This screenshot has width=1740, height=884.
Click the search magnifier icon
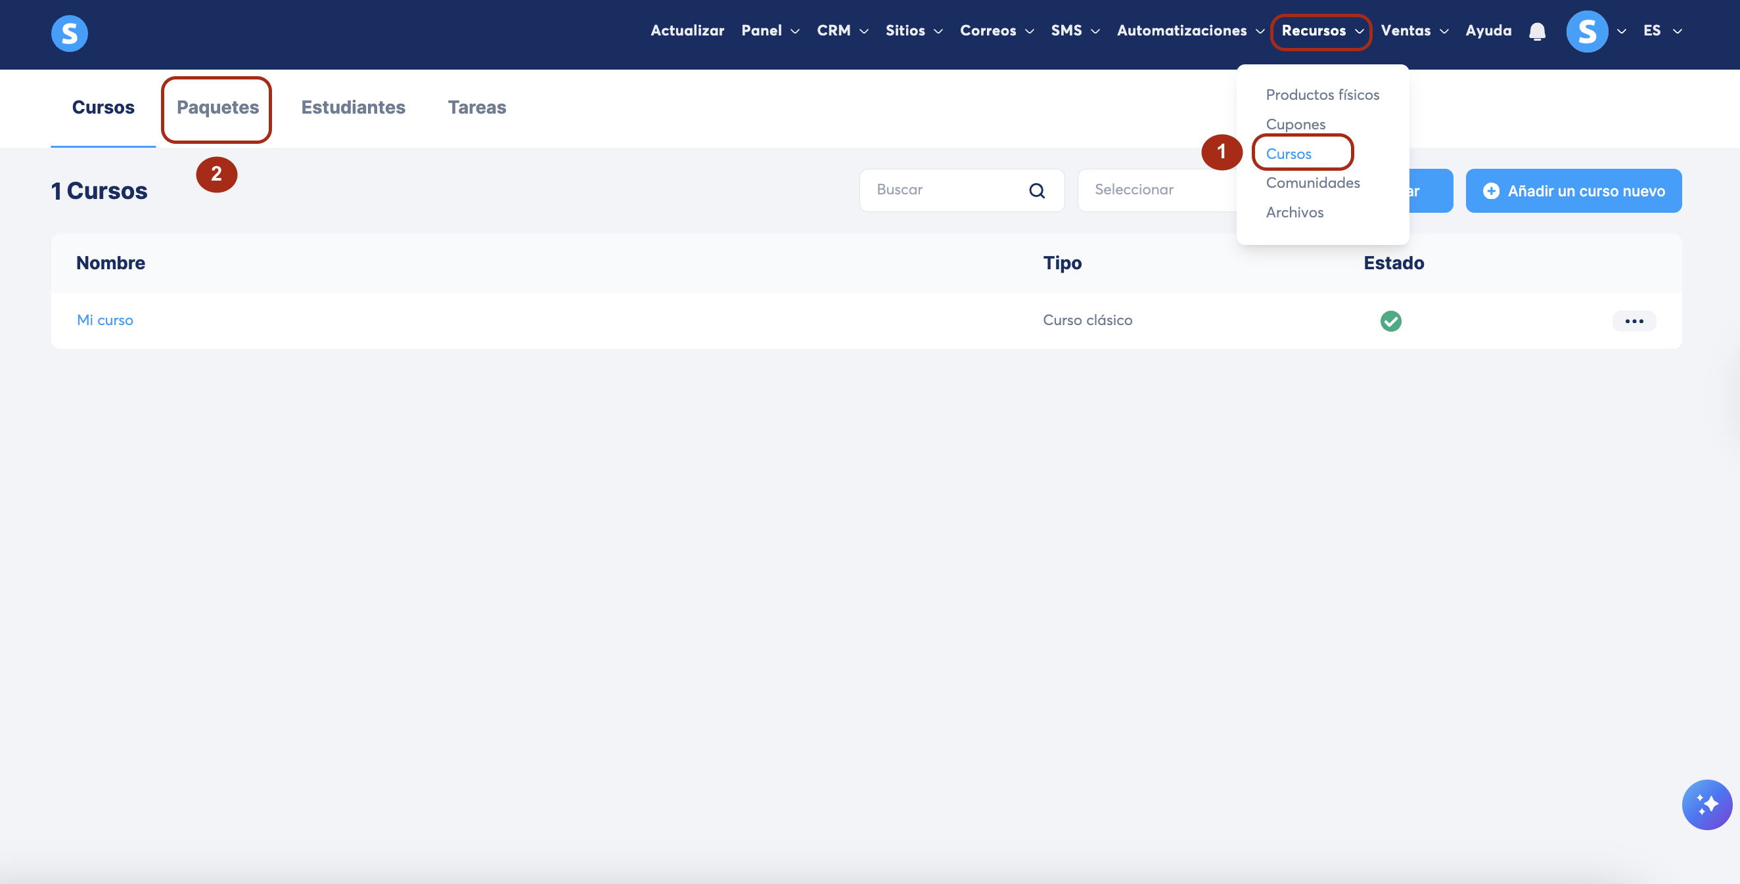pos(1037,191)
